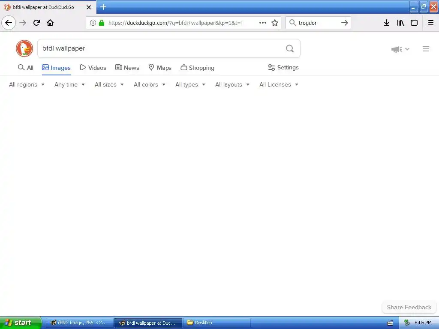Bookmark this page with the star

point(275,23)
